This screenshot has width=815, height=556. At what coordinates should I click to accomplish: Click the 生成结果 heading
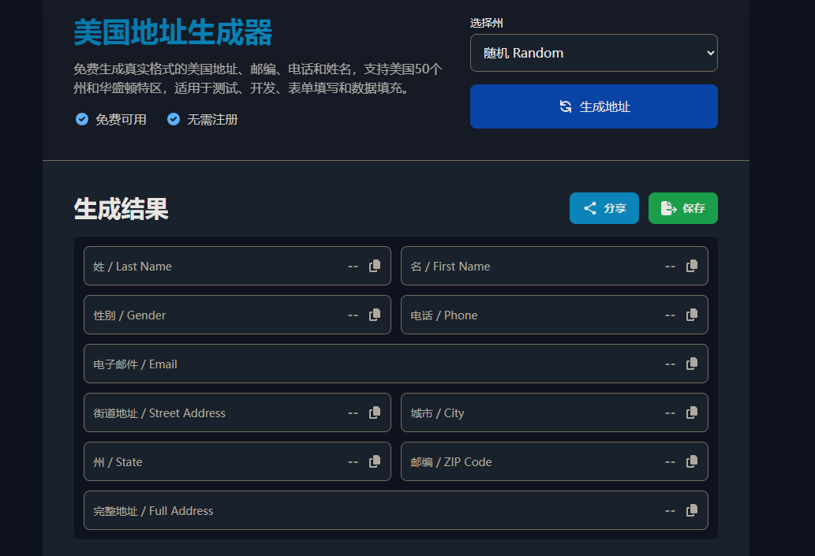point(122,209)
